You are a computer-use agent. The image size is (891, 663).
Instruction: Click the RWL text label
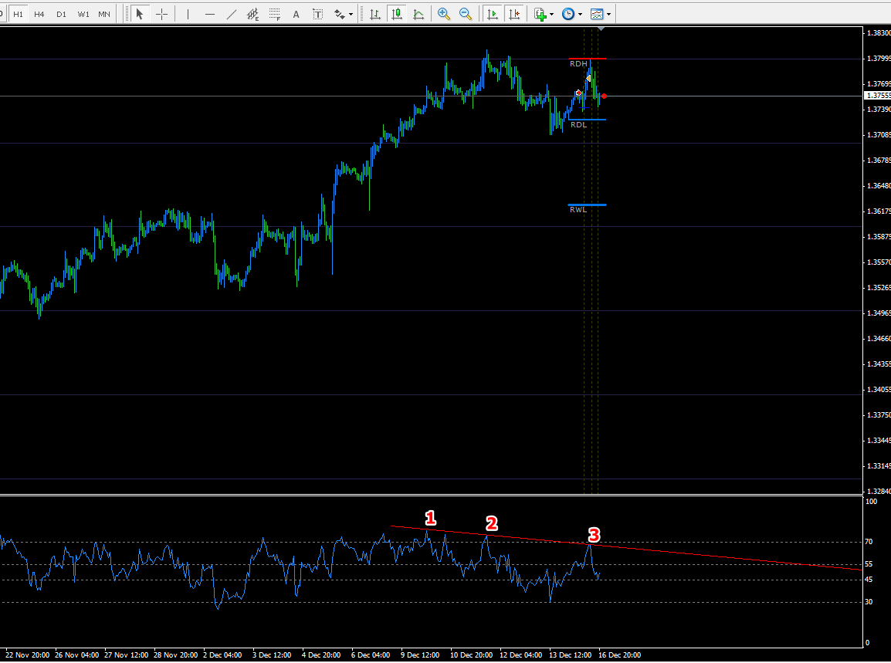pyautogui.click(x=578, y=210)
